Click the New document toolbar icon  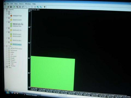point(6,7)
